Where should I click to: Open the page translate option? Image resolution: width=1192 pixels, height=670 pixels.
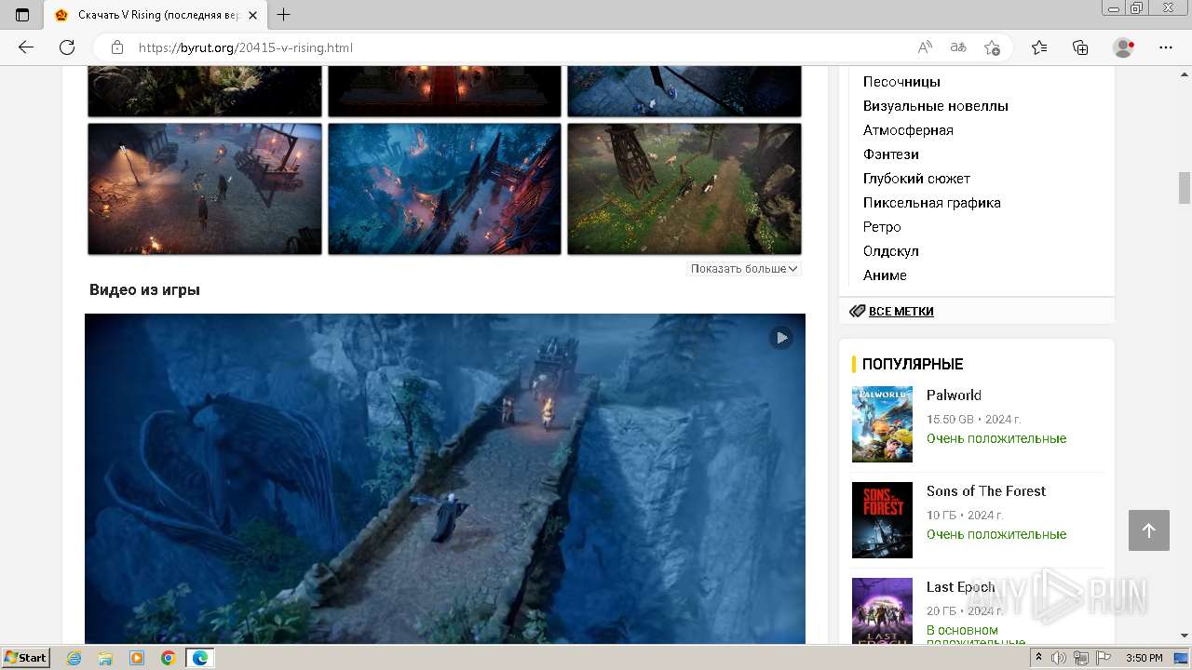click(957, 47)
